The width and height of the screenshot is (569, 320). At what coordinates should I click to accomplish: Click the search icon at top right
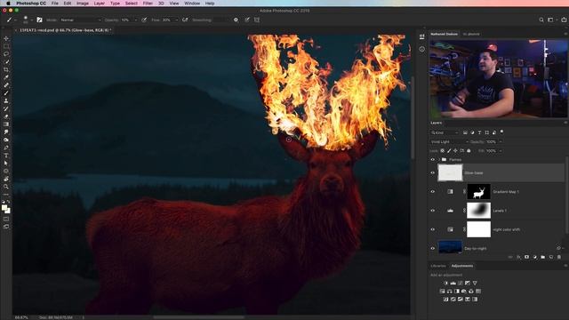click(541, 20)
